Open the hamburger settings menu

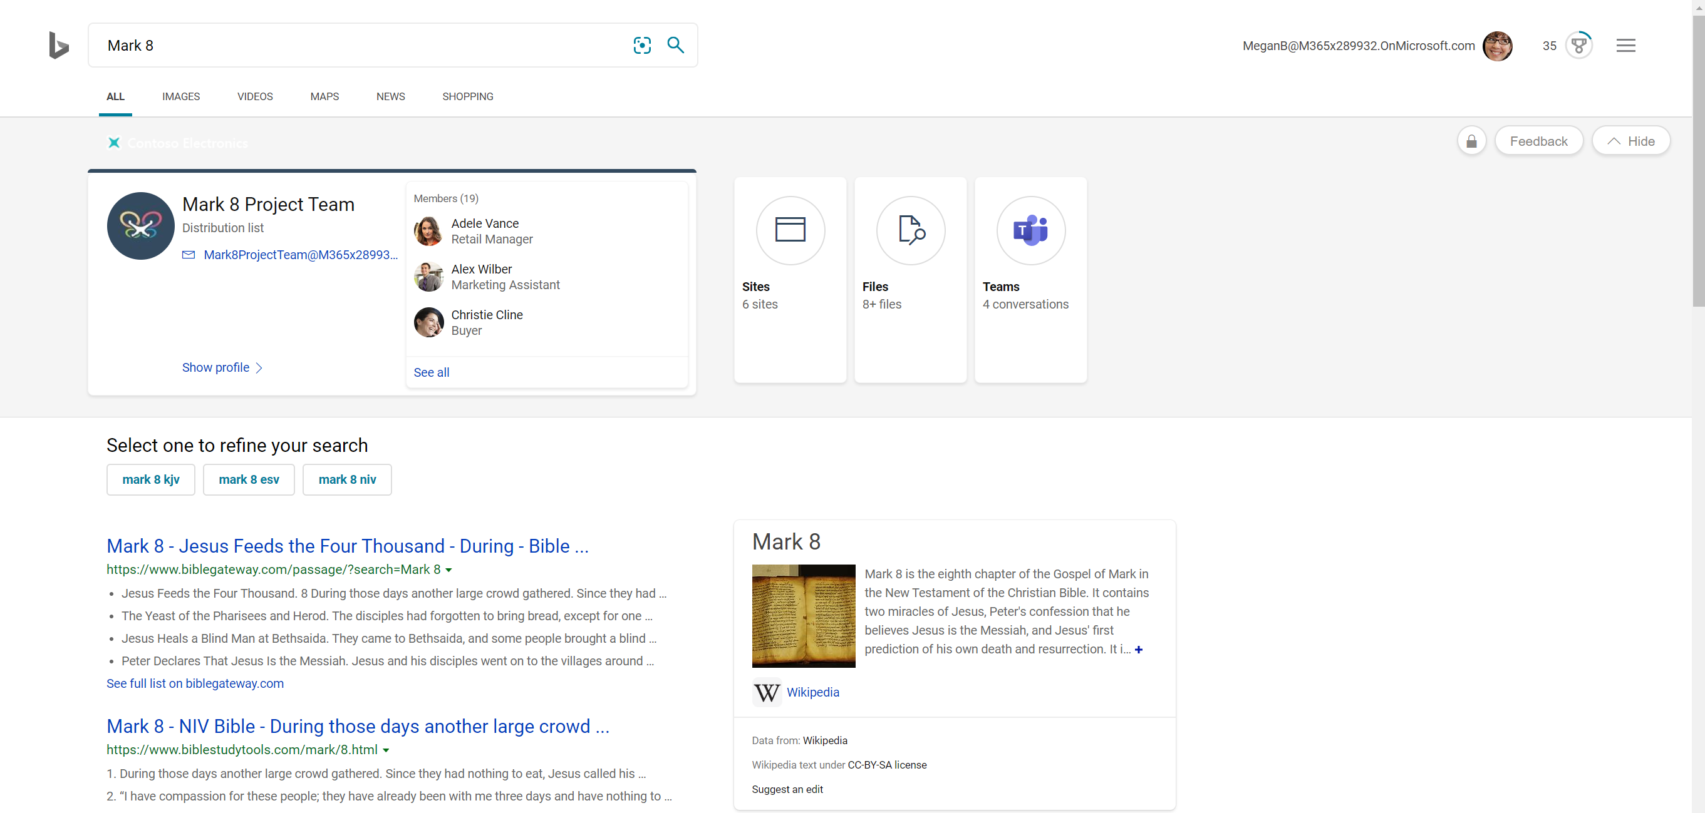coord(1625,46)
